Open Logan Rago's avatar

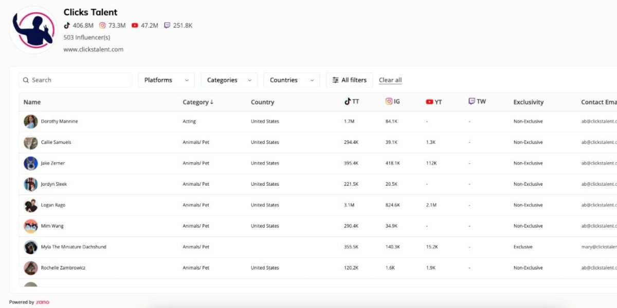click(x=31, y=205)
